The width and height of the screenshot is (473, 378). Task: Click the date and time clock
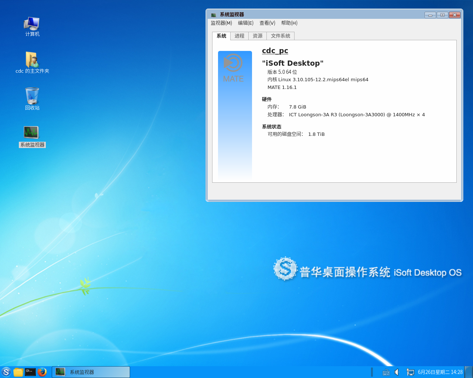point(440,372)
